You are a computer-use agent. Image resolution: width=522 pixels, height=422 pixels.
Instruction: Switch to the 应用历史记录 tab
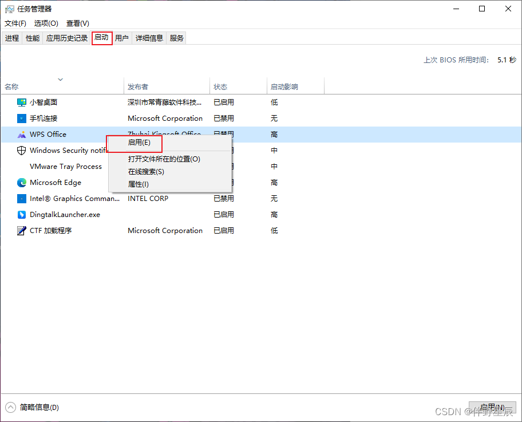[x=67, y=38]
